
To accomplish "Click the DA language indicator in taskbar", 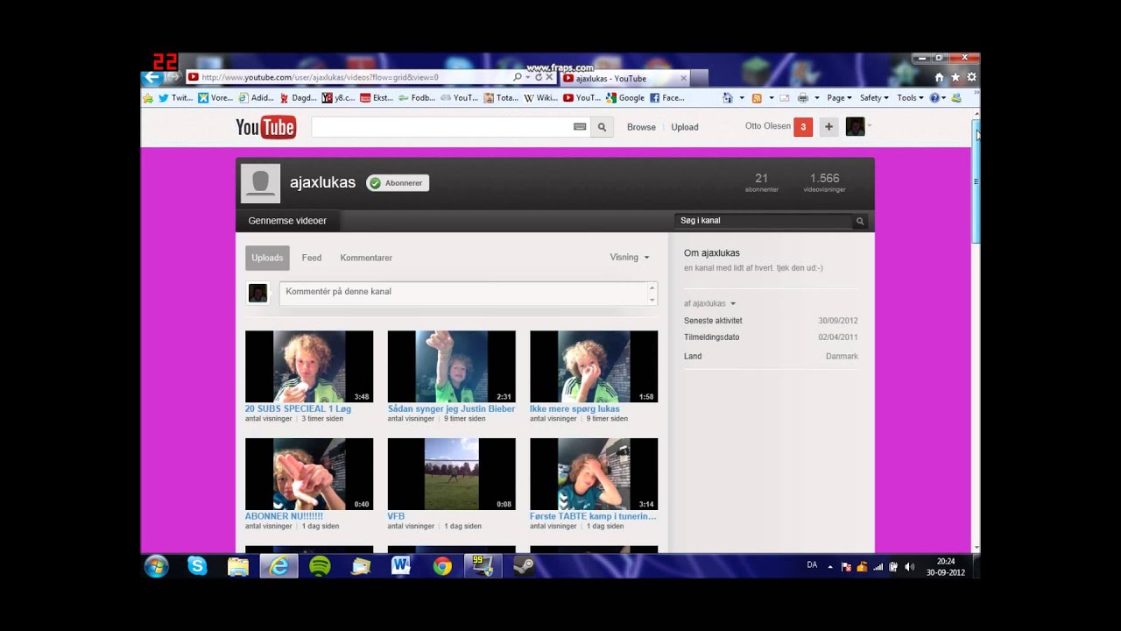I will (812, 565).
